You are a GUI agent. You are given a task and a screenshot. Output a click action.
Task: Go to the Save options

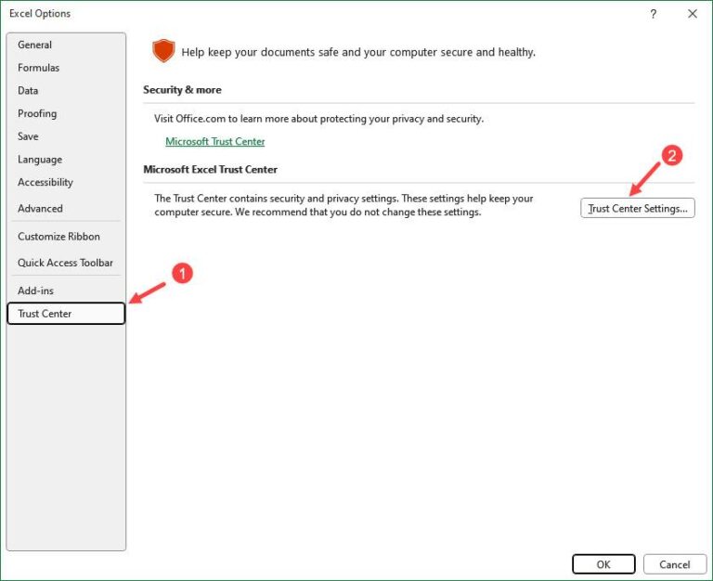click(29, 136)
